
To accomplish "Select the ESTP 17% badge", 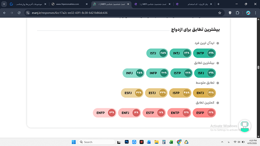I will (x=154, y=113).
